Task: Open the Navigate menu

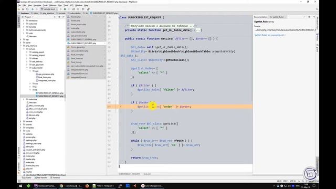Action: point(37,5)
